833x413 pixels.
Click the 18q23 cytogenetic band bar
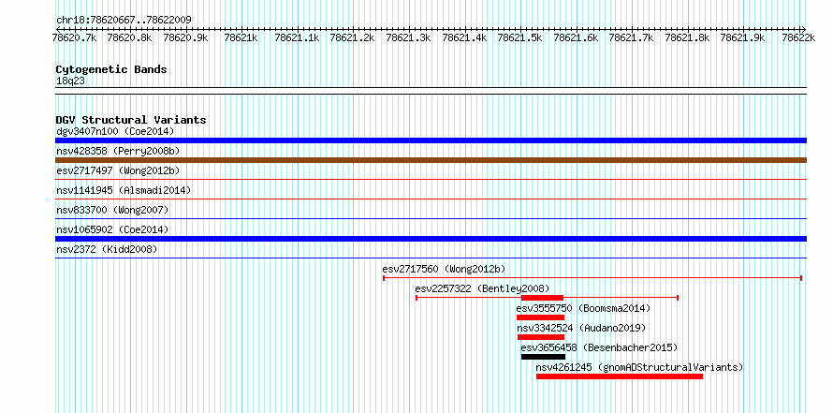point(431,91)
